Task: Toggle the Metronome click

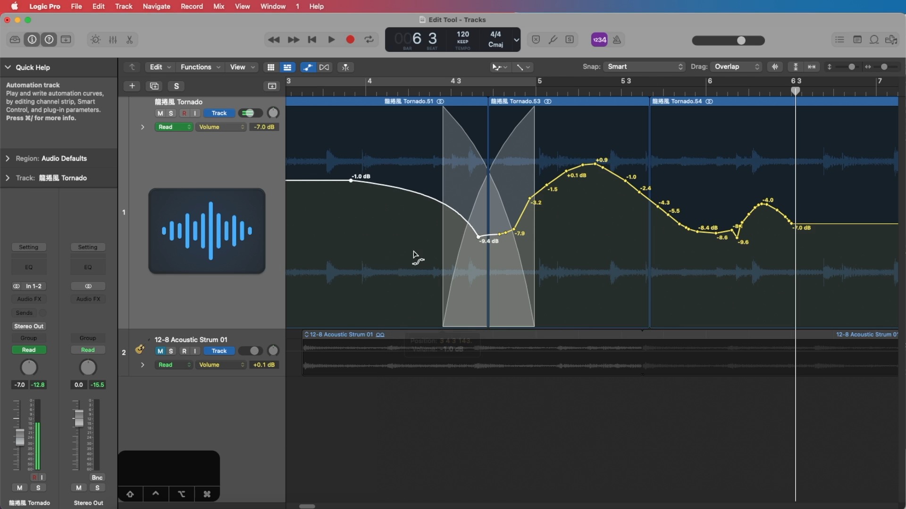Action: point(617,40)
